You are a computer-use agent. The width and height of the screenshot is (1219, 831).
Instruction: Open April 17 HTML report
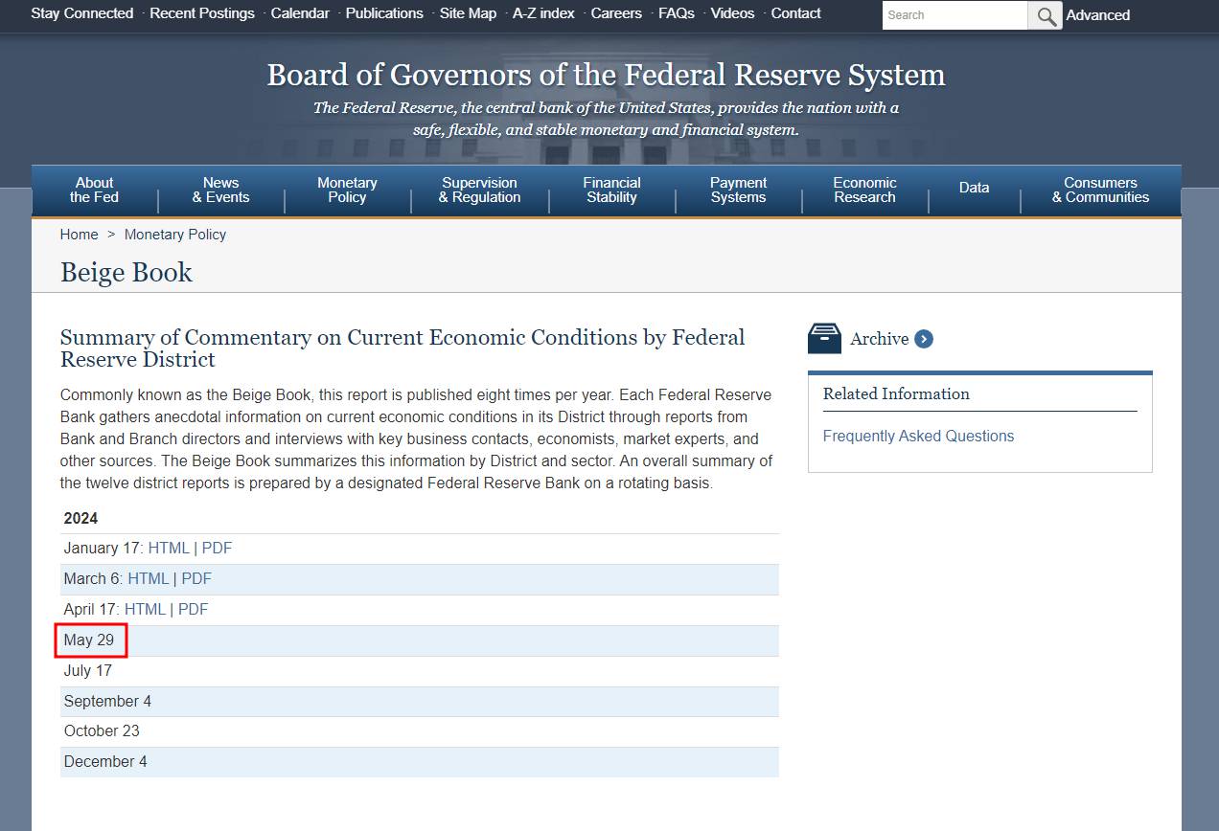[145, 610]
